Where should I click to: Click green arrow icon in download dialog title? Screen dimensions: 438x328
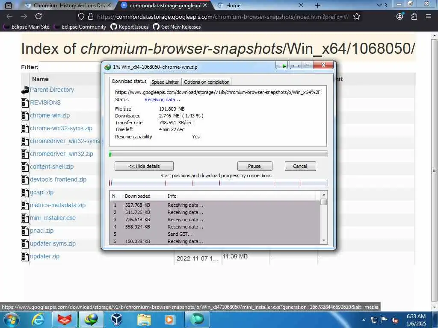[282, 66]
